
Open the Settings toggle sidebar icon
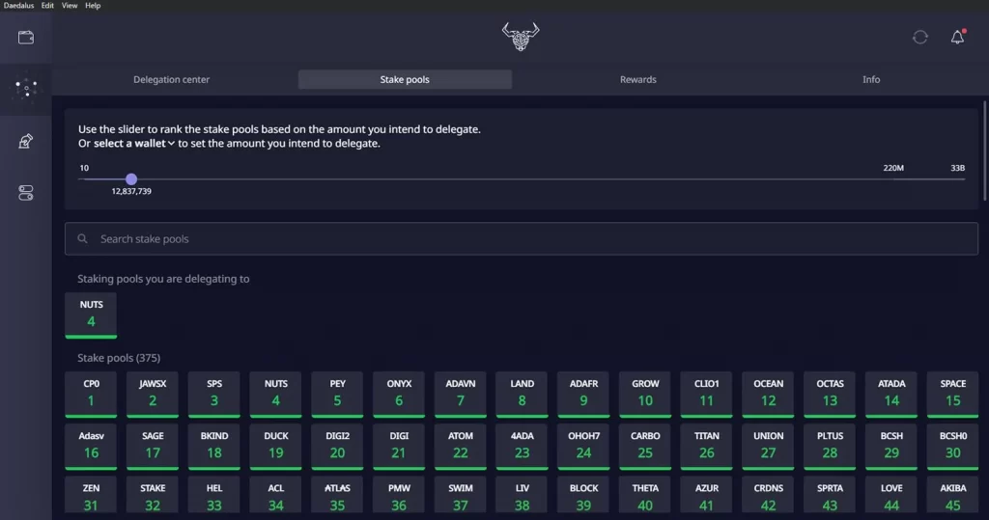(26, 193)
